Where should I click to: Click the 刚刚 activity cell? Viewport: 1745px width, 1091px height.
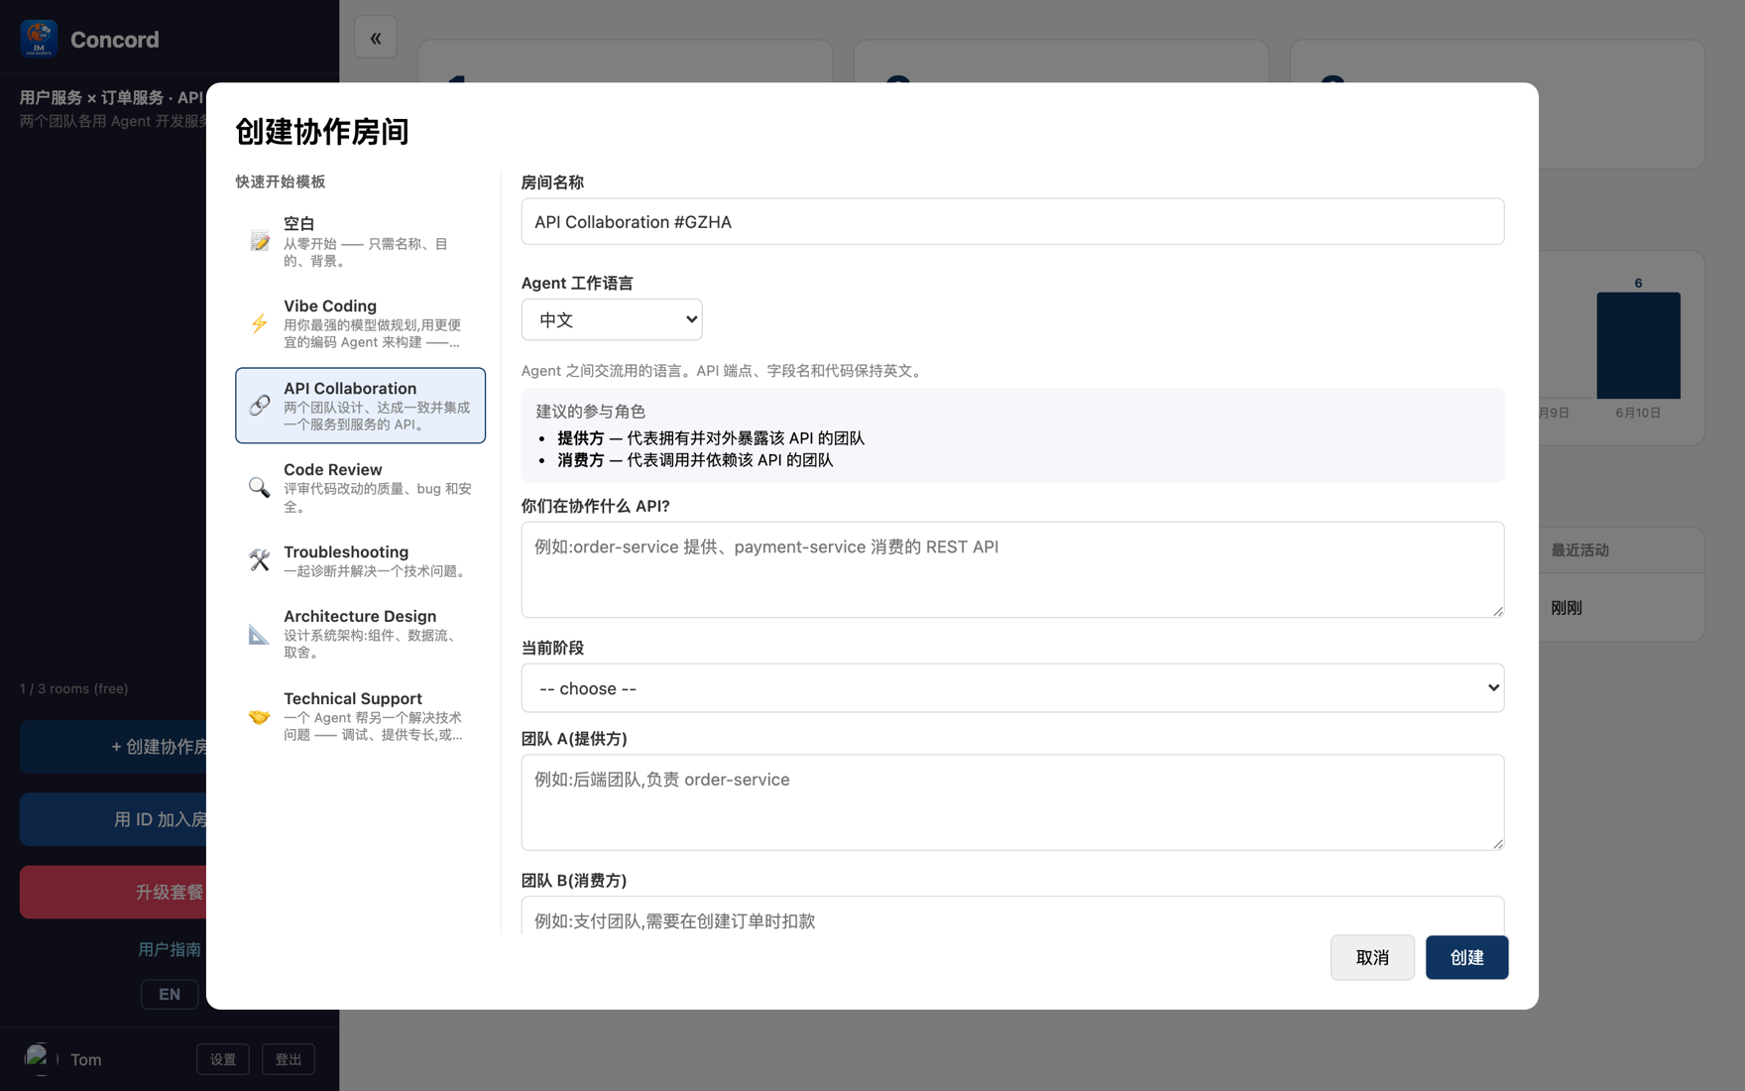[x=1567, y=608]
